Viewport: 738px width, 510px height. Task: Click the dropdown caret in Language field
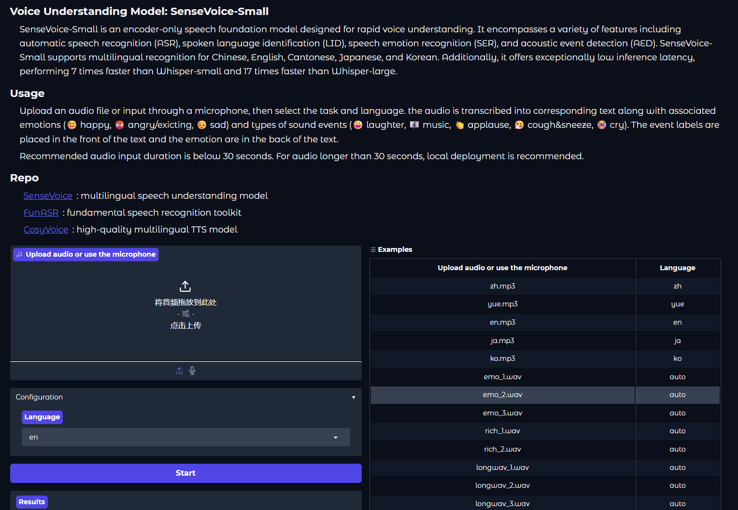[x=336, y=438]
